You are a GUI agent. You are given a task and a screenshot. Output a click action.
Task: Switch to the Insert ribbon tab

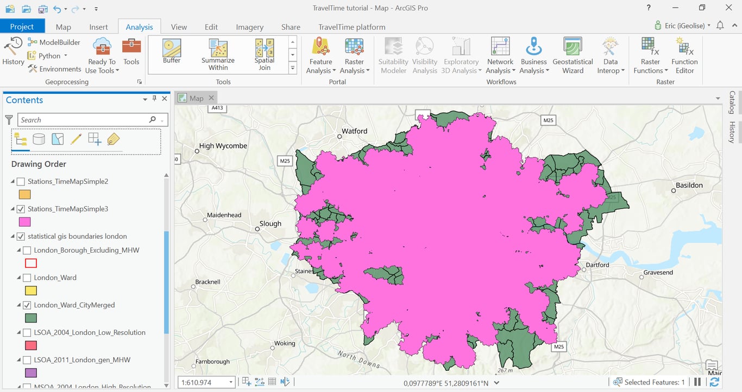[98, 27]
